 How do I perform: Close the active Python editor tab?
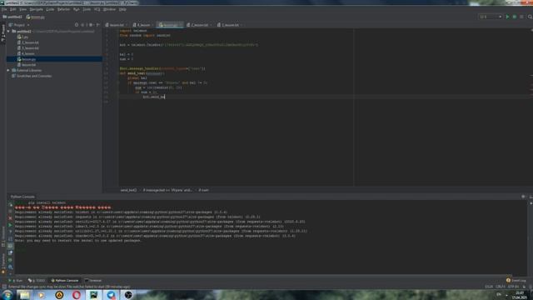click(x=181, y=25)
